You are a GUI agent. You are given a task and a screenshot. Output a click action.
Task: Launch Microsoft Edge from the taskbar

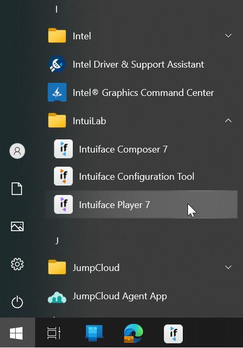[133, 333]
